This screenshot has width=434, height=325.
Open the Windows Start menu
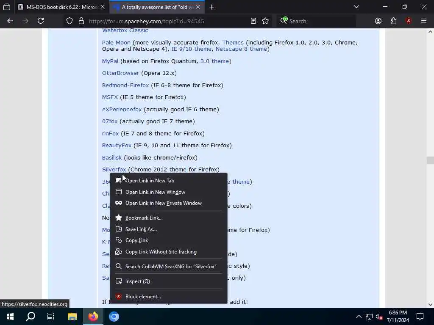click(x=10, y=317)
